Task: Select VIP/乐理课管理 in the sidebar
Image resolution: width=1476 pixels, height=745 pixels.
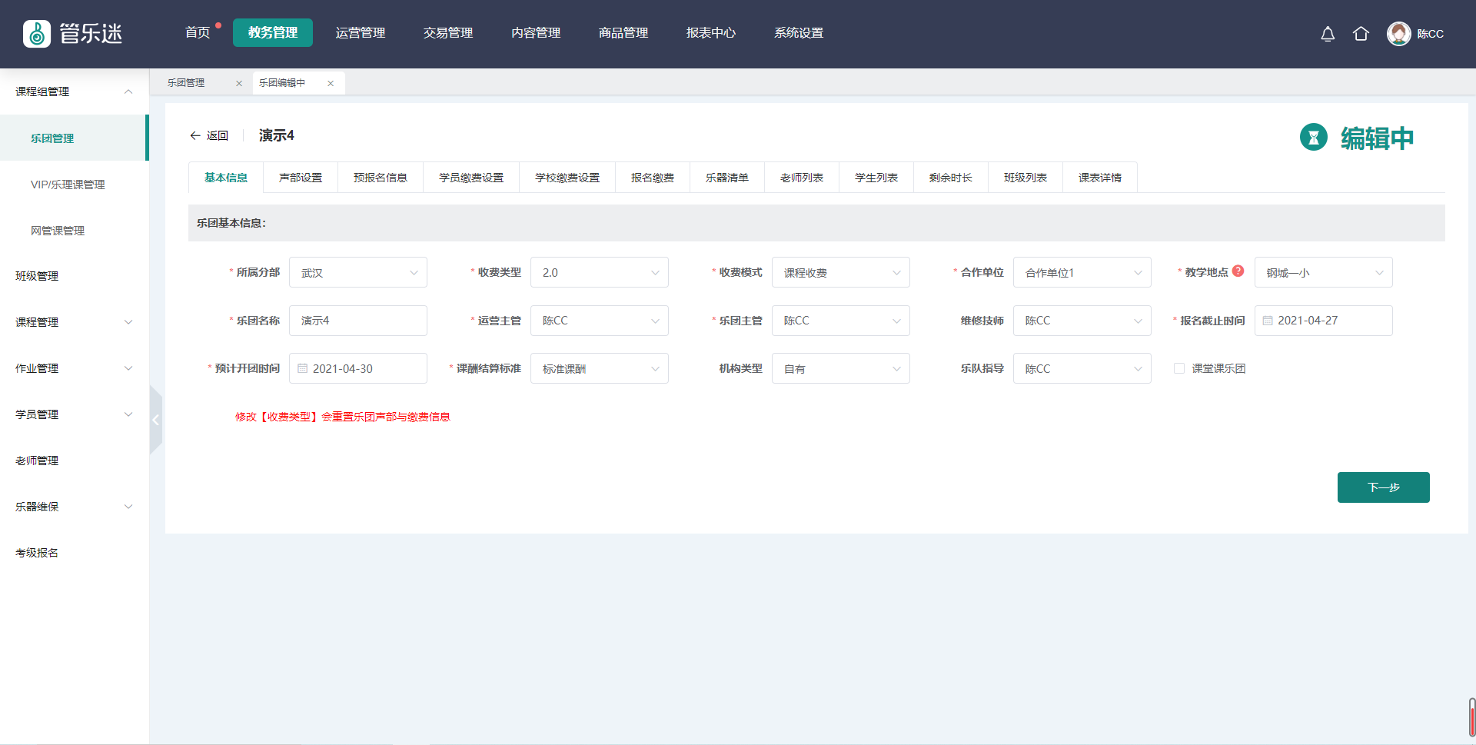Action: 68,185
